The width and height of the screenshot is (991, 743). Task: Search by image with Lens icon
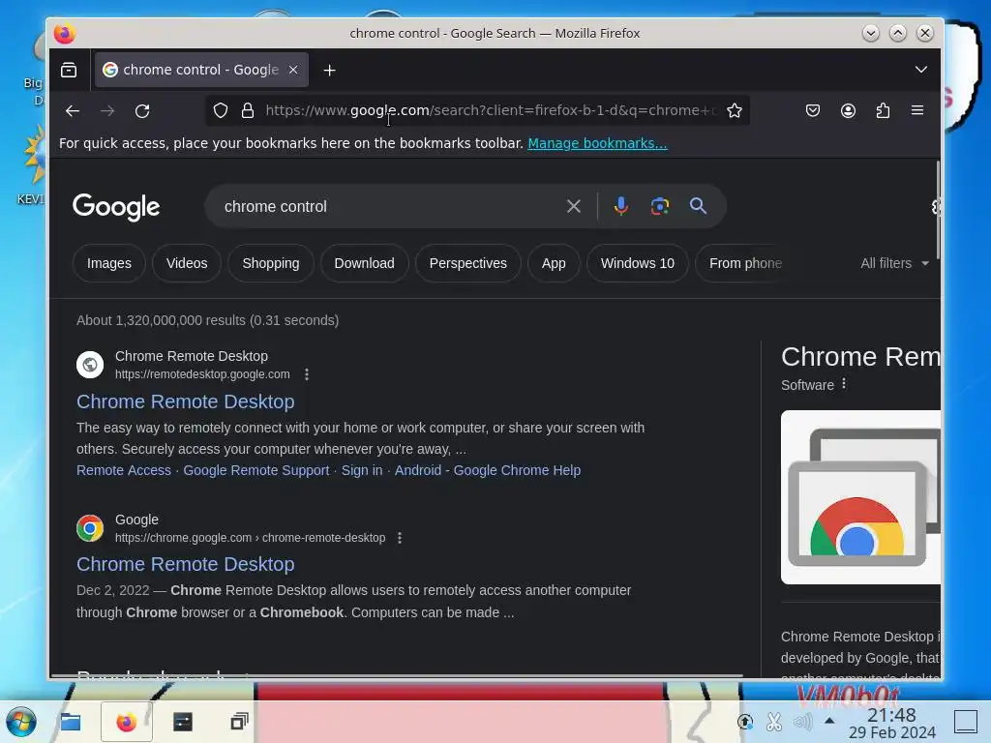pyautogui.click(x=660, y=206)
